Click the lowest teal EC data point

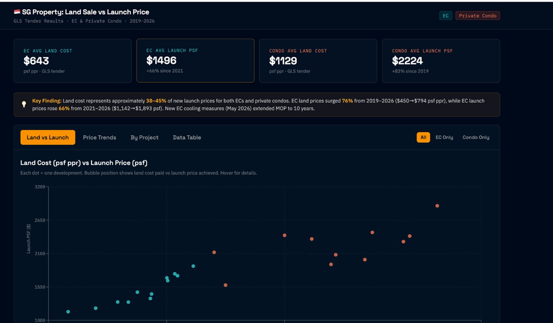coord(68,312)
